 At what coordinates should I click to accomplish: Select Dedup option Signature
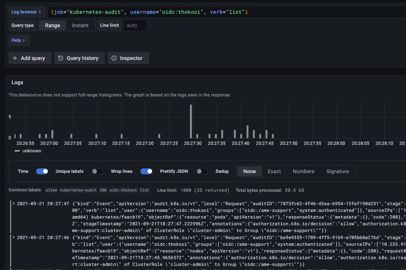pos(337,171)
